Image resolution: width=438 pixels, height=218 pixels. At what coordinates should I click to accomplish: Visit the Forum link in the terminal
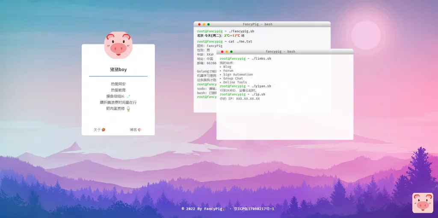pos(228,71)
